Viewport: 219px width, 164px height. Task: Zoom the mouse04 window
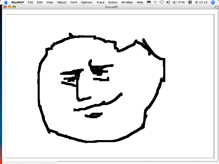point(14,7)
